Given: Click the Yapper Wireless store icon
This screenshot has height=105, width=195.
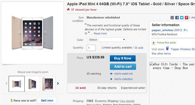Looking at the screenshot, I should point(167,49).
